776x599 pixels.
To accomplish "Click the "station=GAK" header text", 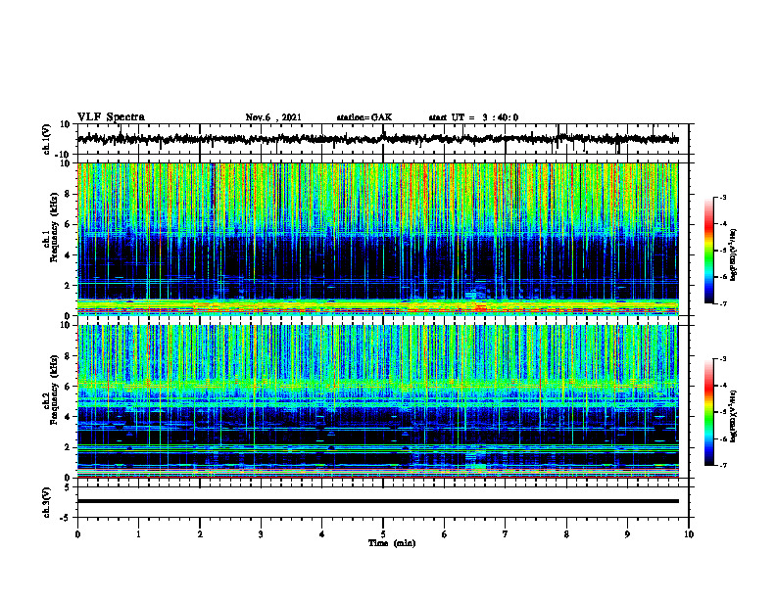I will (x=364, y=117).
